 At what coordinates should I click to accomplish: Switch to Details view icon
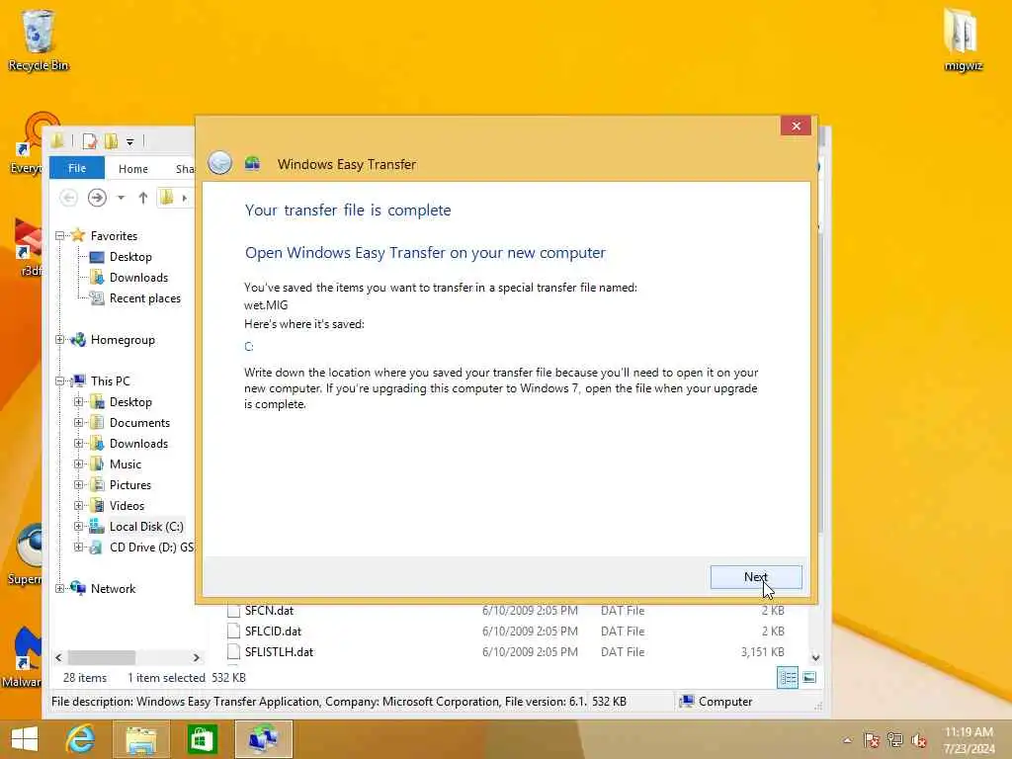[x=788, y=678]
